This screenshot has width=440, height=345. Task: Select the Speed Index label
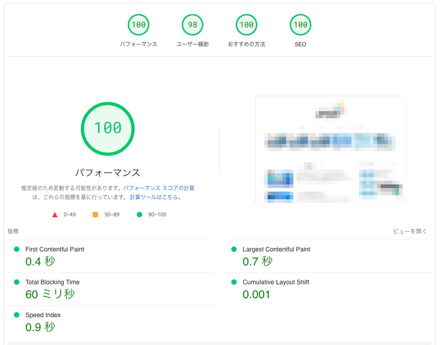[x=43, y=315]
